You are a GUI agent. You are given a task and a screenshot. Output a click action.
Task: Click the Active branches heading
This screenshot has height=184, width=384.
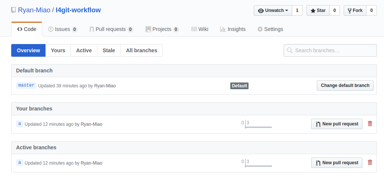[x=36, y=147]
